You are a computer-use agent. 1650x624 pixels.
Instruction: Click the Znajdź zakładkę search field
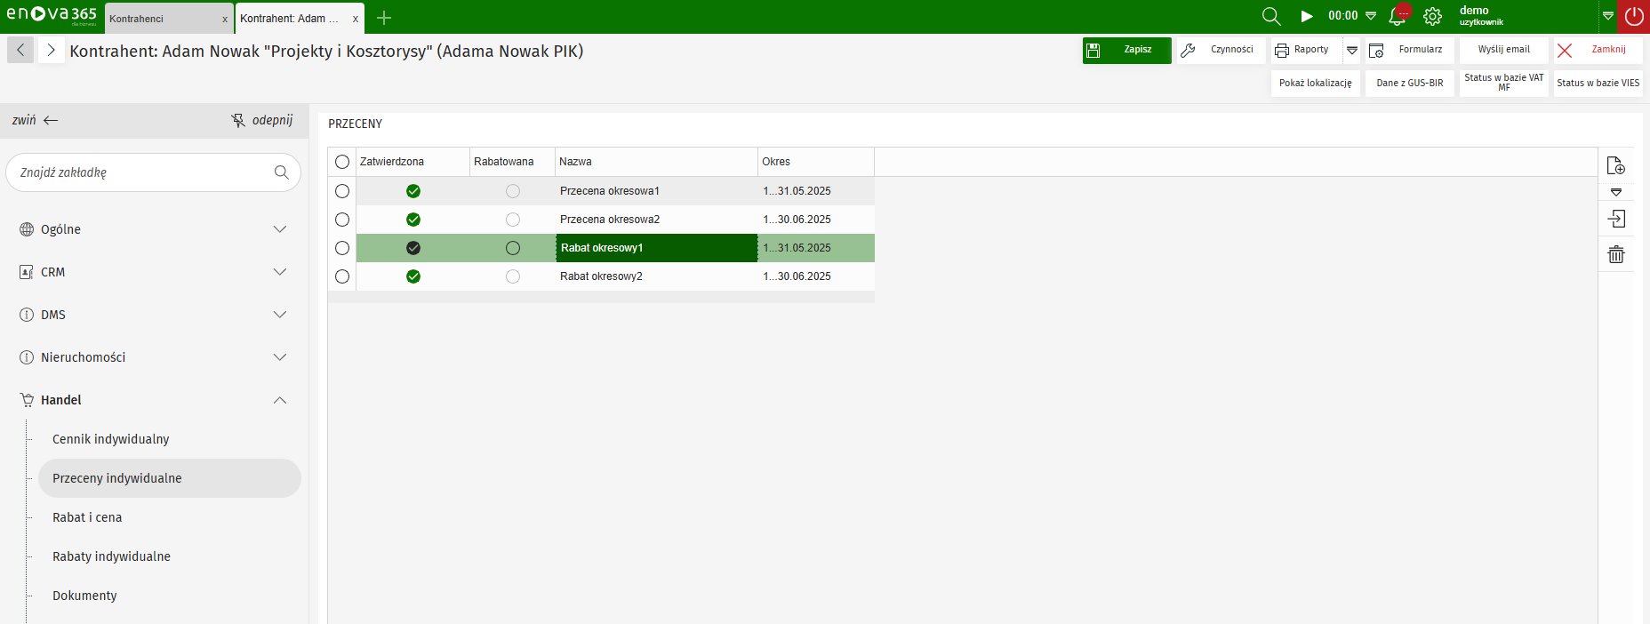[142, 172]
